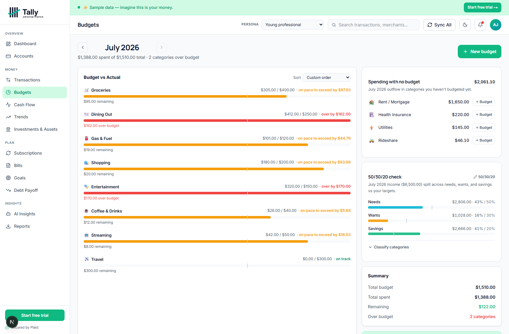Click the July 2026 heading
The width and height of the screenshot is (509, 334).
pyautogui.click(x=122, y=48)
